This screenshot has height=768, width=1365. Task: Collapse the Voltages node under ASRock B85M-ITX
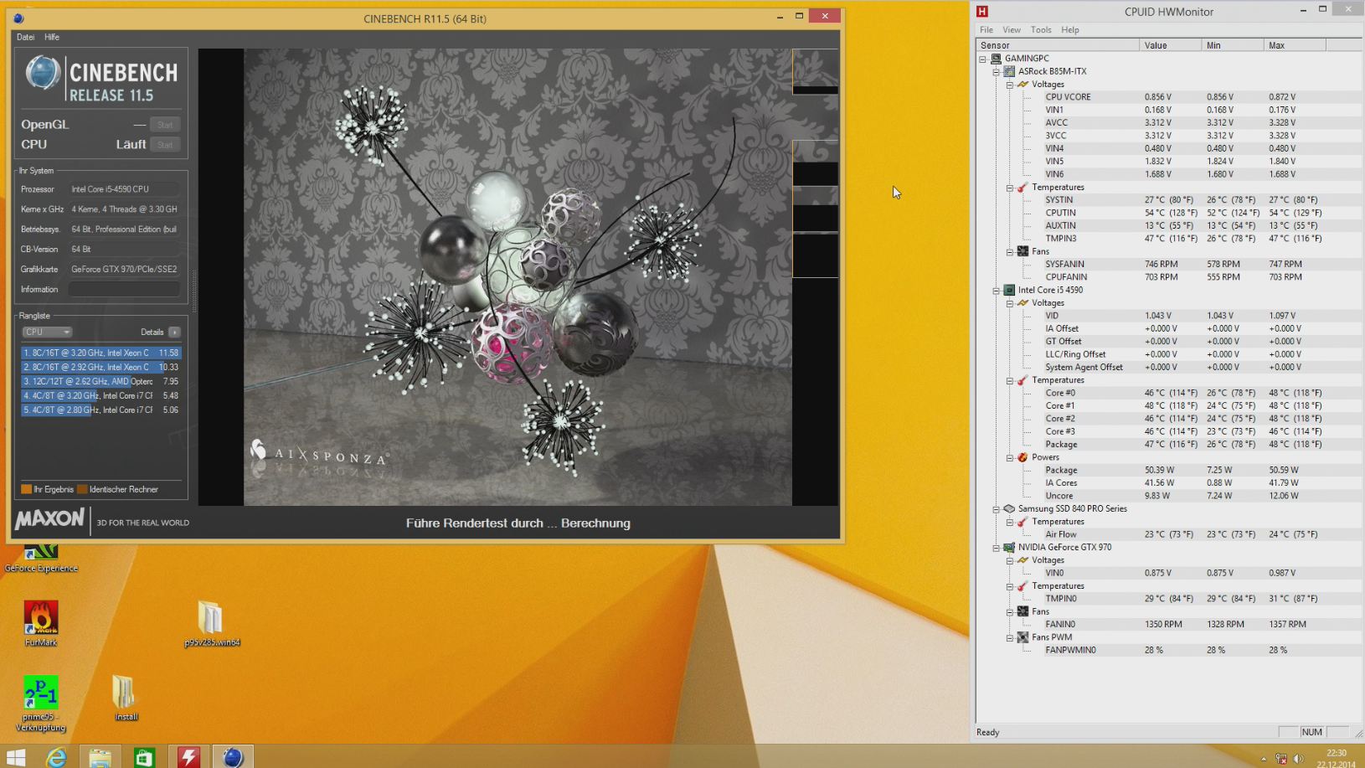[1010, 85]
